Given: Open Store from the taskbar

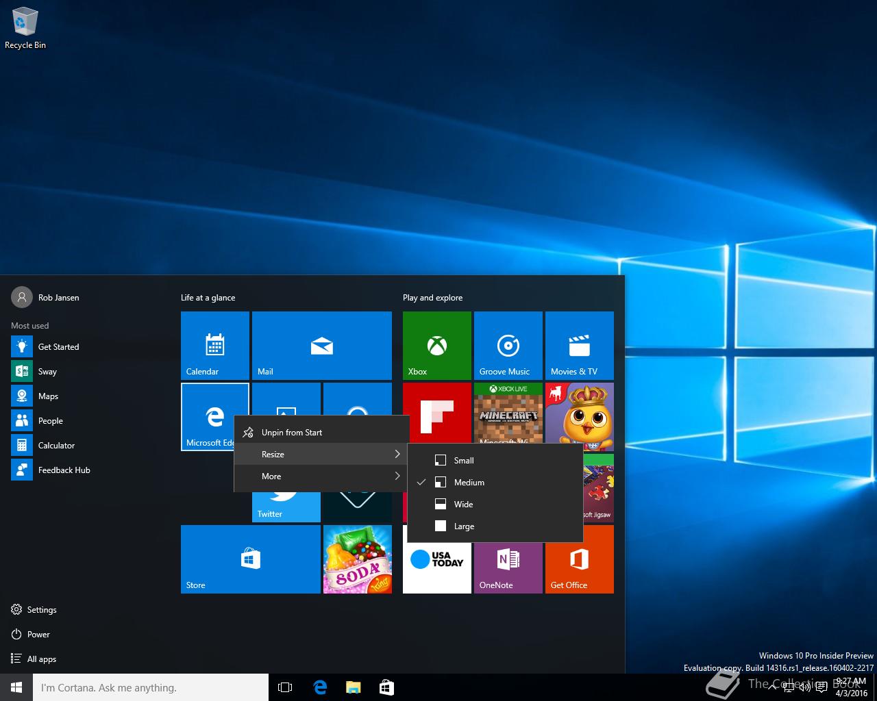Looking at the screenshot, I should [386, 687].
